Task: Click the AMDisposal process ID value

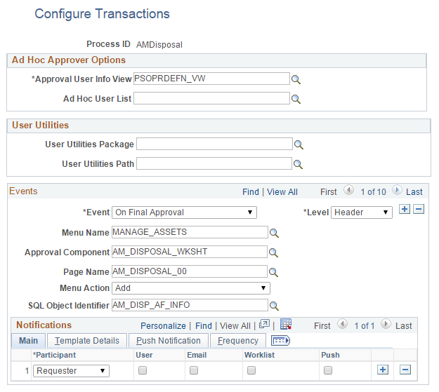Action: (159, 45)
